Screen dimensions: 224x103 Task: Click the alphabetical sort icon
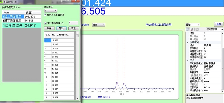pyautogui.click(x=192, y=29)
